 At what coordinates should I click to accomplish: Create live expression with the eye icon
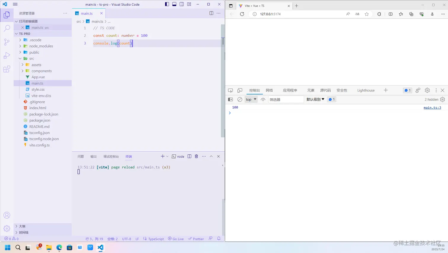263,100
